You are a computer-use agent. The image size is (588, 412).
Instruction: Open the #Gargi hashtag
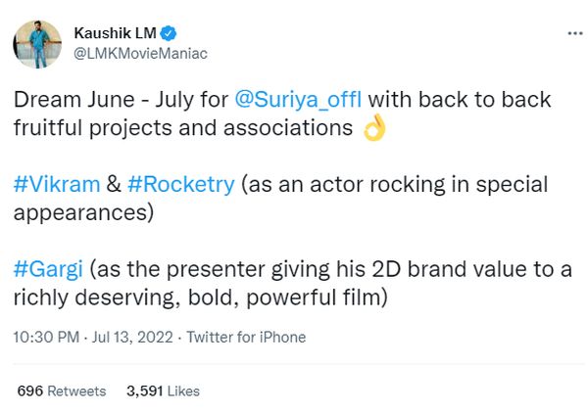pos(45,268)
